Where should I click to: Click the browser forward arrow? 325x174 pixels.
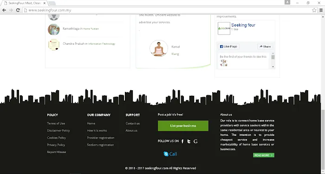(11, 10)
